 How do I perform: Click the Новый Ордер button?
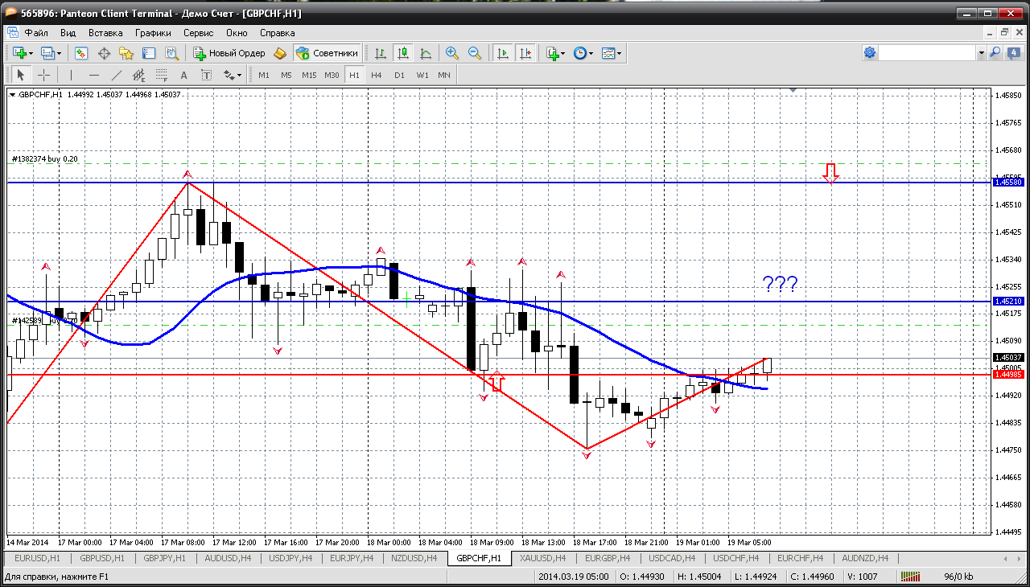[229, 53]
